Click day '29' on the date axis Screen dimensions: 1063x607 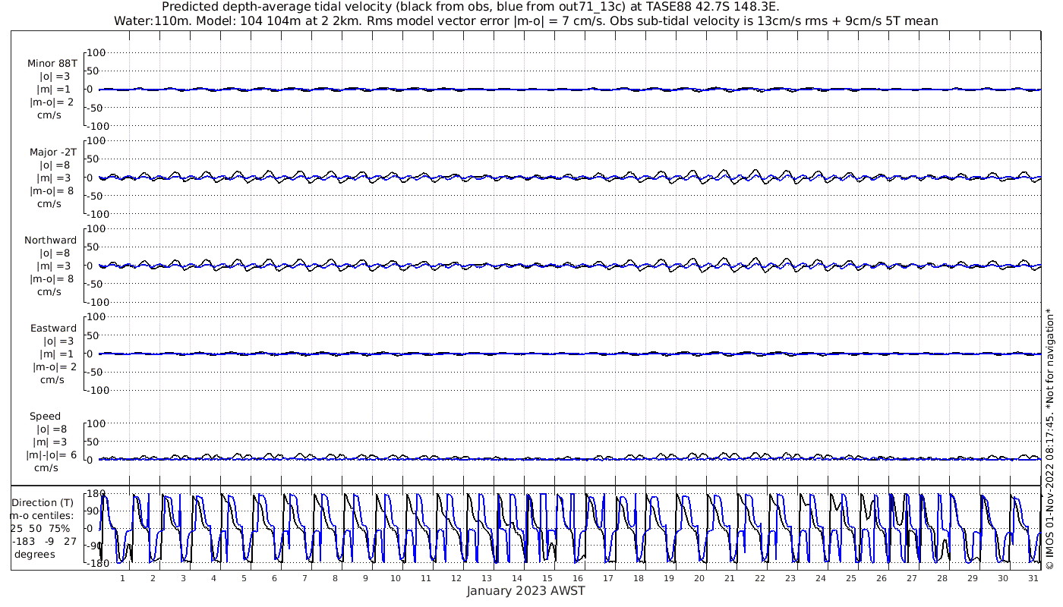click(973, 578)
